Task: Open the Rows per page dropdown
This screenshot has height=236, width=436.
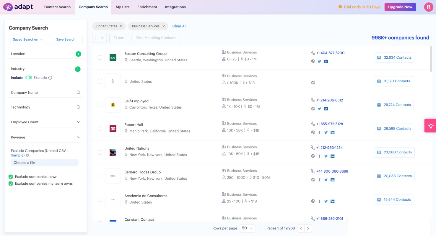Action: coord(247,228)
